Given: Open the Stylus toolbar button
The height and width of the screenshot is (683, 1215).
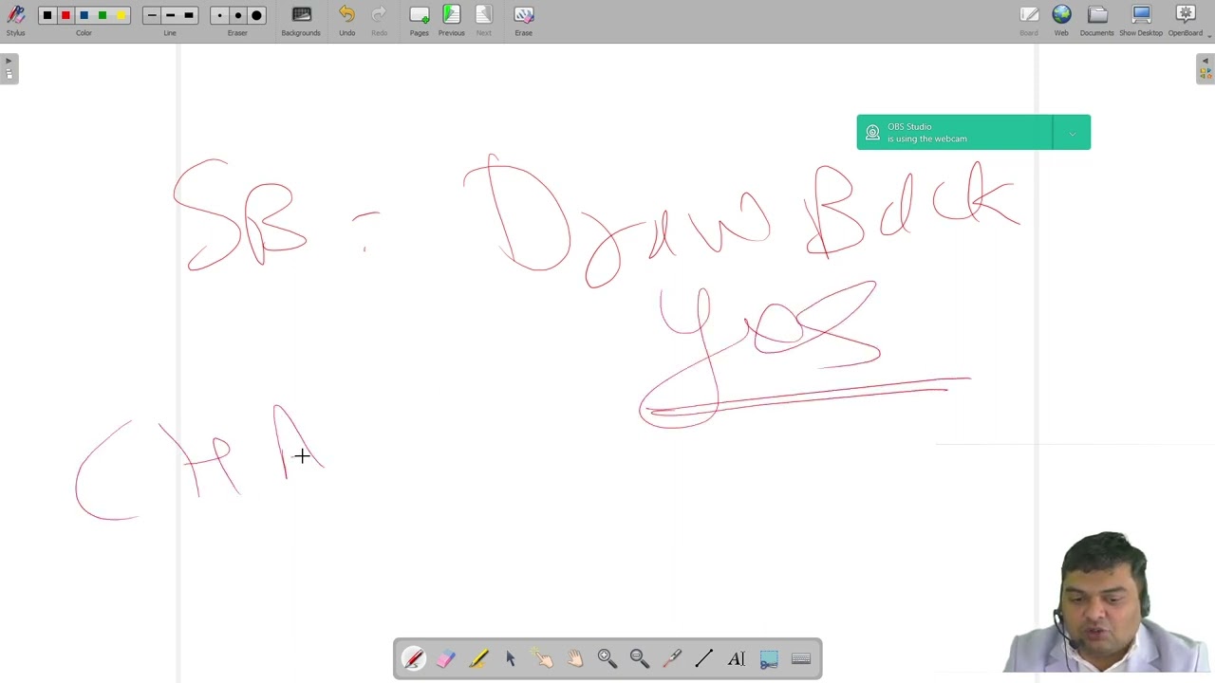Looking at the screenshot, I should click(x=15, y=19).
